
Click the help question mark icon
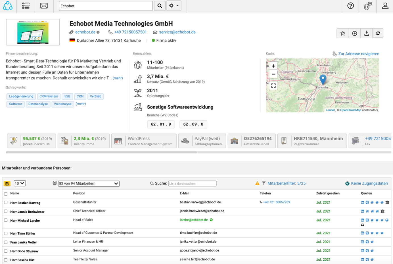[x=350, y=6]
